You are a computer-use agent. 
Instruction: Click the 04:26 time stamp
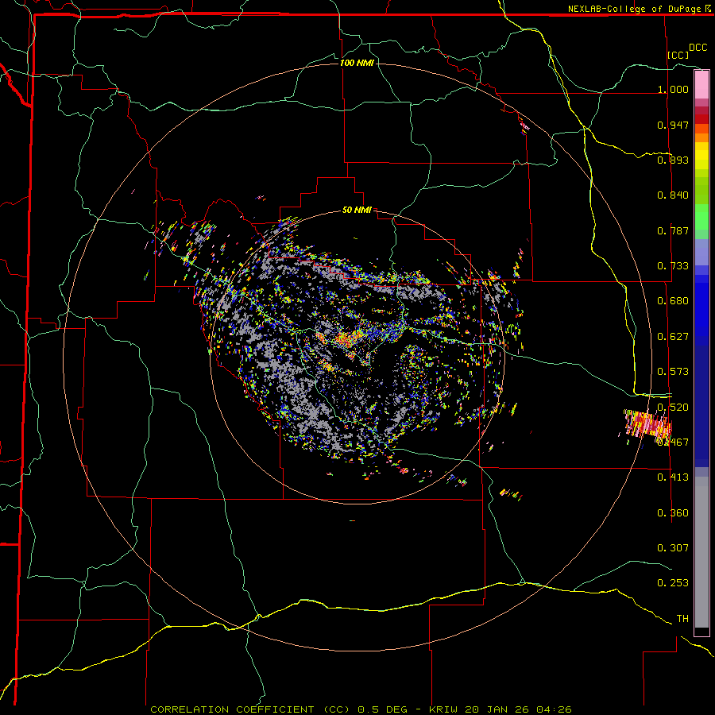554,709
